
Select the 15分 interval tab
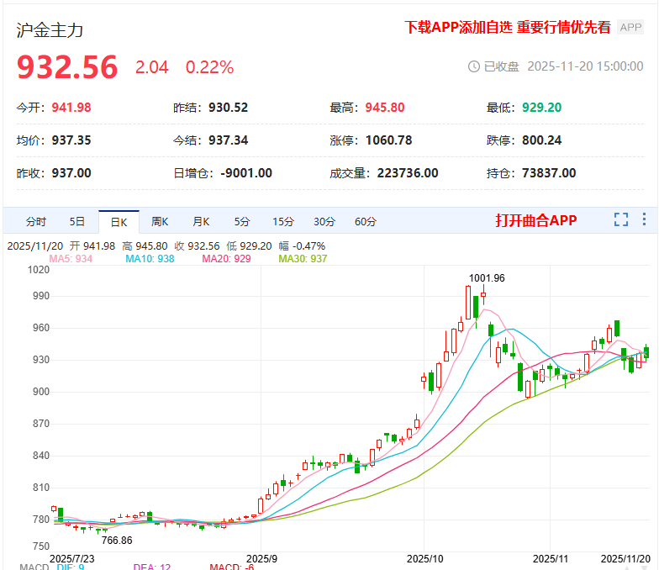283,222
